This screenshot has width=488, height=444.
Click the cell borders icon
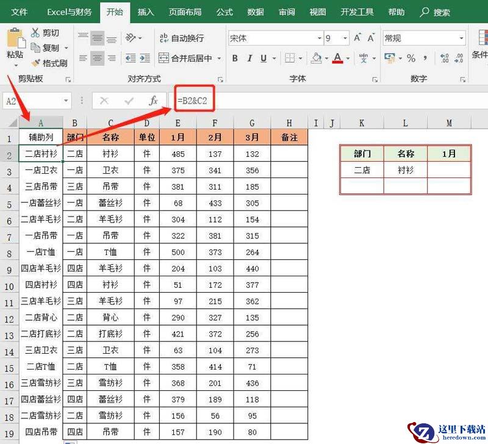click(x=290, y=58)
